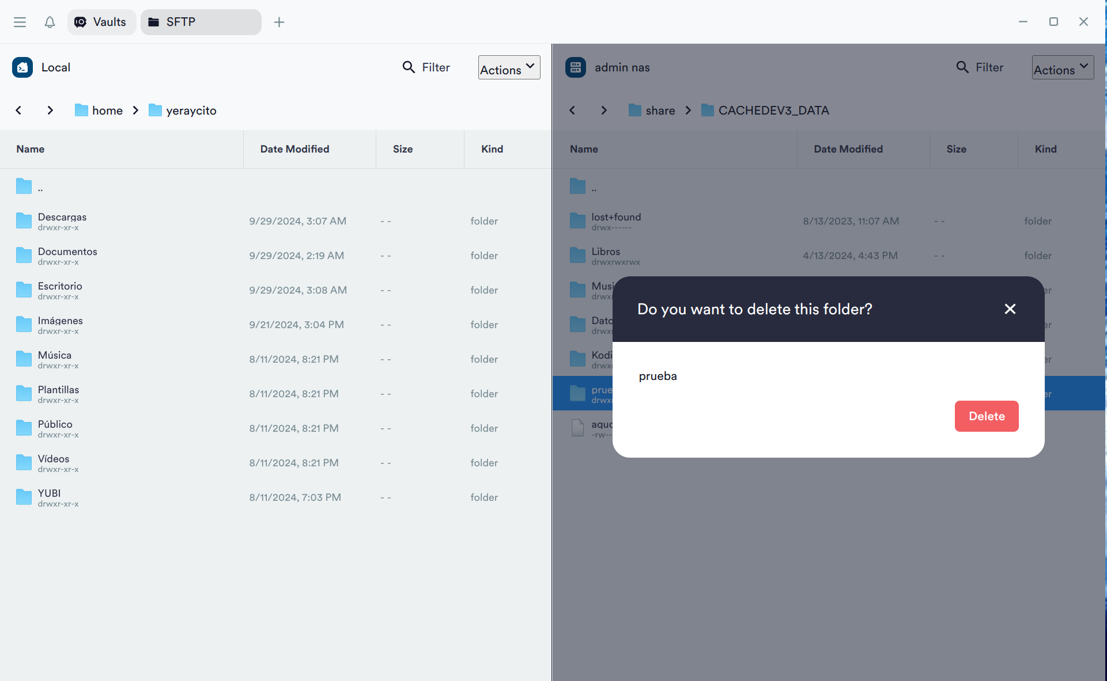This screenshot has height=681, width=1107.
Task: Click the Filter search icon in Local pane
Action: pyautogui.click(x=408, y=67)
